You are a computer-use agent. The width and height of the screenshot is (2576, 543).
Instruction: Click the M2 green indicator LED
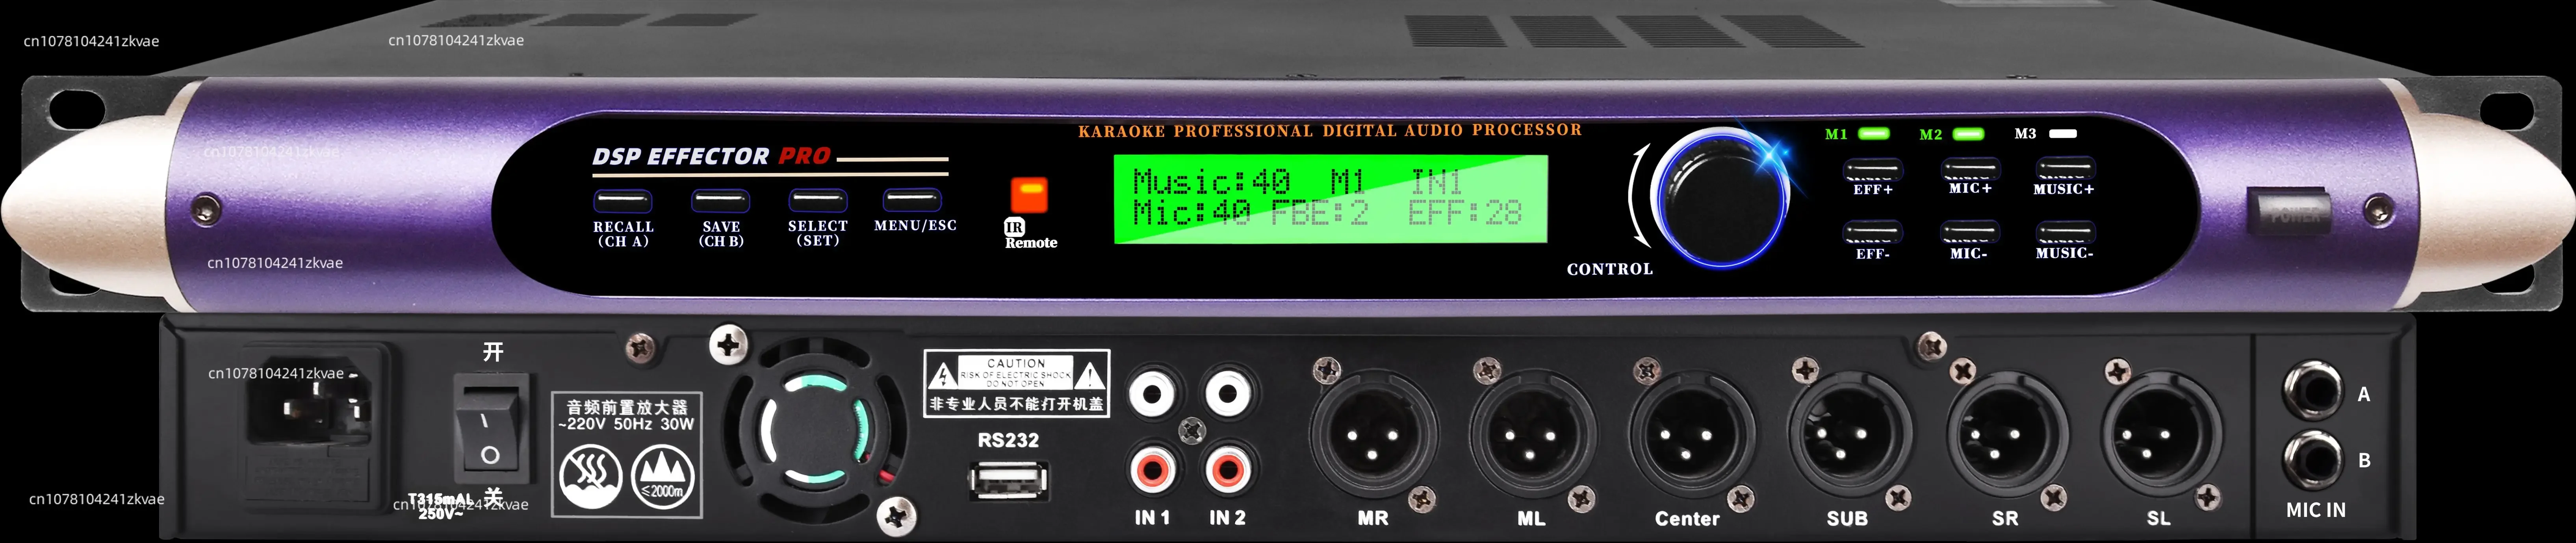click(1969, 133)
